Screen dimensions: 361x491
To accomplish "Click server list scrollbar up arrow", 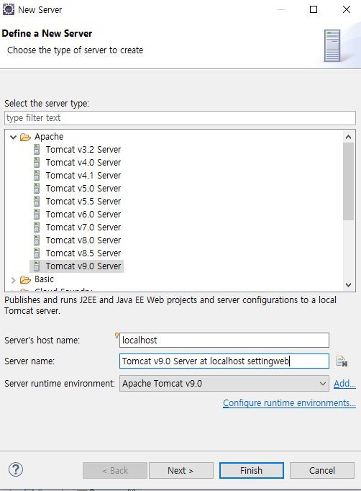I will 349,137.
